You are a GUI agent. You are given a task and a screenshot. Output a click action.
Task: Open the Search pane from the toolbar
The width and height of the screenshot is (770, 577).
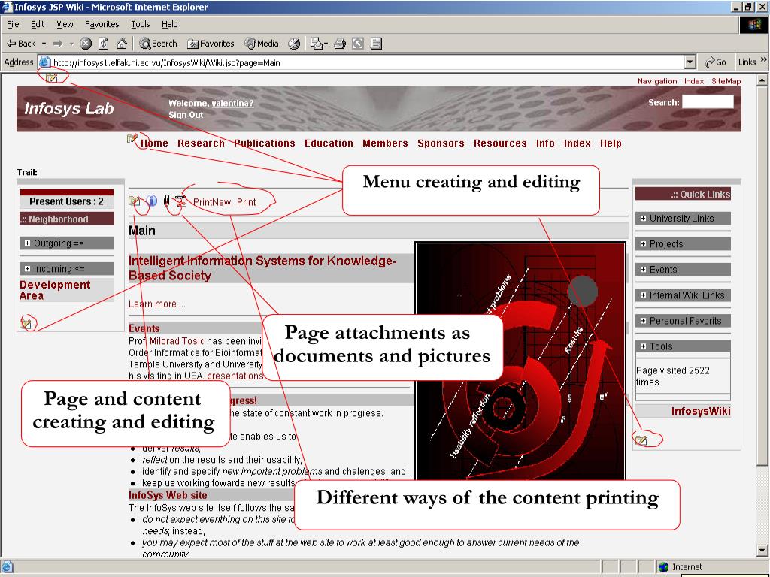click(x=158, y=44)
